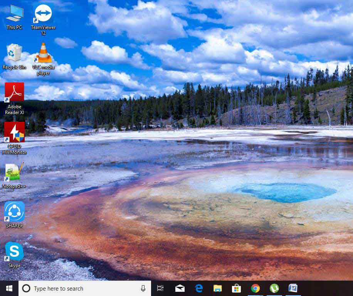353x296 pixels.
Task: Select the Adobe Reader XI shortcut
Action: [14, 99]
